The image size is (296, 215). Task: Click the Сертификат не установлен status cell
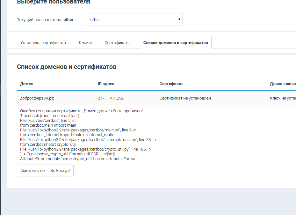[185, 98]
